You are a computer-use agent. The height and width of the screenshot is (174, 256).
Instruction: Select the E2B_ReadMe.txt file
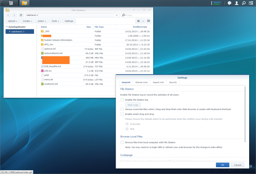[x=95, y=67]
